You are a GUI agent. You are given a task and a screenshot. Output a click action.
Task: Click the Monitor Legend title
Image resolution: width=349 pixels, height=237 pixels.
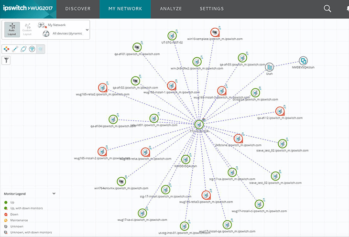[15, 194]
